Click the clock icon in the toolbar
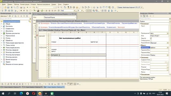Viewport: 171px width, 96px height. coord(113,7)
